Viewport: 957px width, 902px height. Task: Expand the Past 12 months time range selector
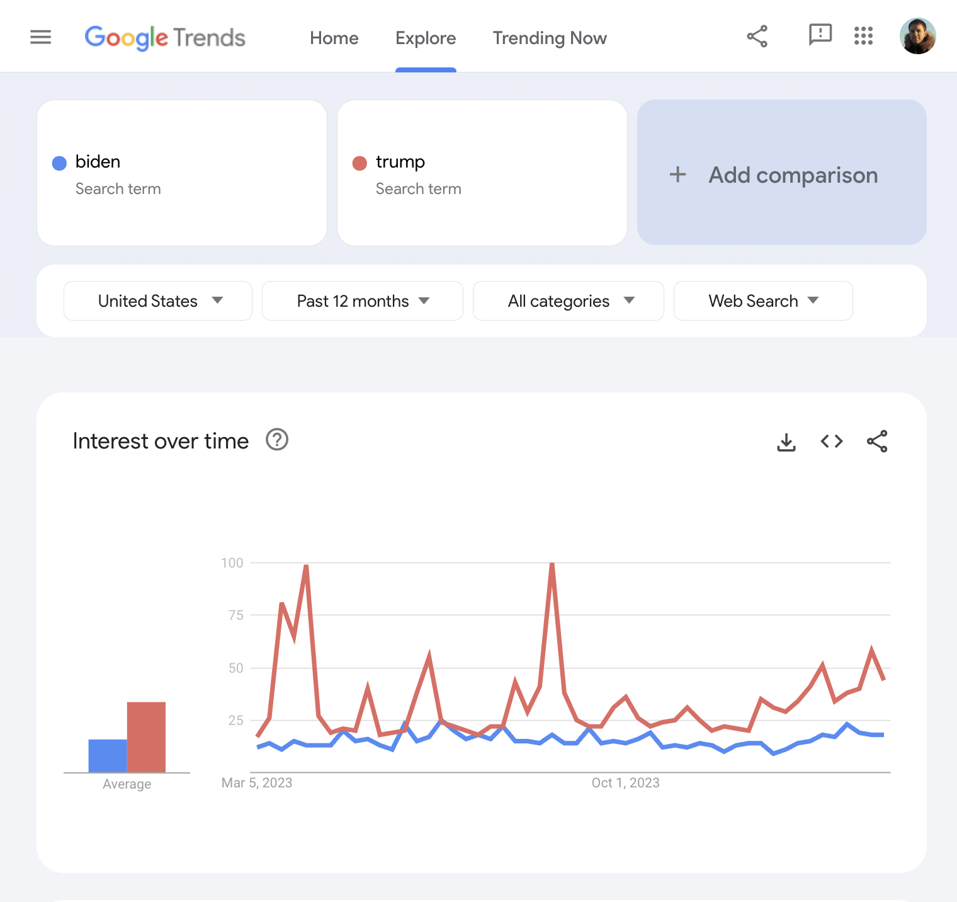[x=362, y=300]
